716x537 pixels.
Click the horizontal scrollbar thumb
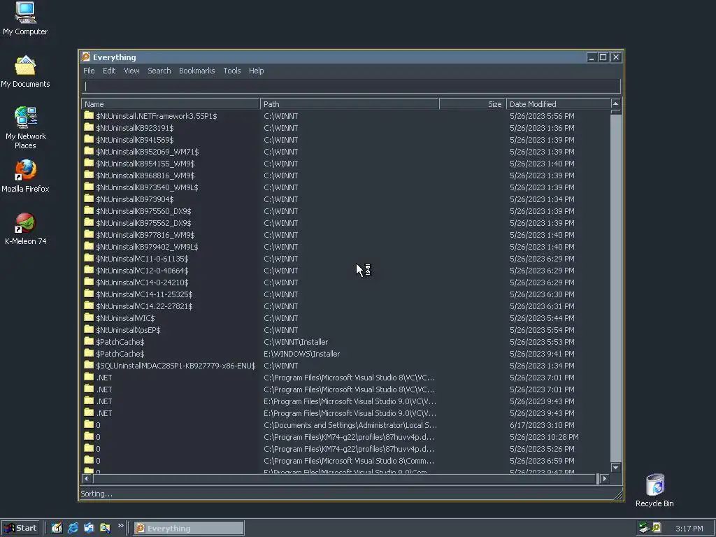(345, 478)
